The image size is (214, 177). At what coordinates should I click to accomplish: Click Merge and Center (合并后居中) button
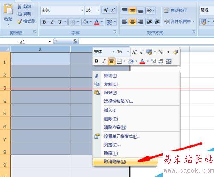[178, 21]
